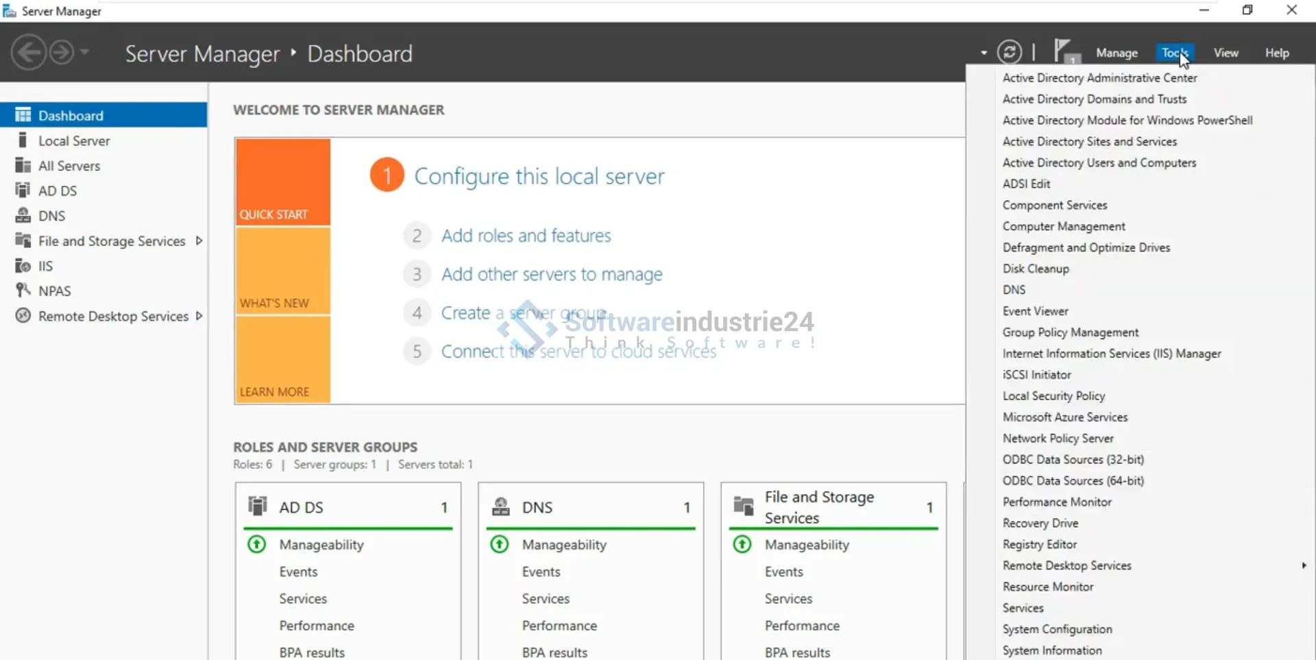1316x660 pixels.
Task: Click Add other servers to manage
Action: (551, 274)
